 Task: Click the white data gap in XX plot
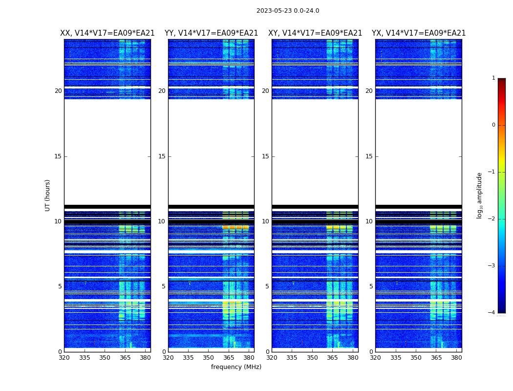point(107,152)
